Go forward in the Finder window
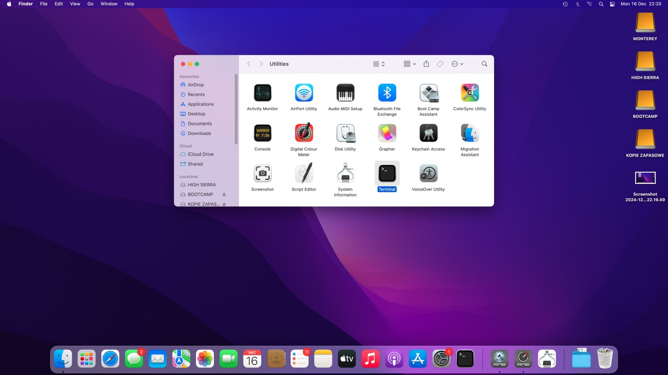 point(261,64)
